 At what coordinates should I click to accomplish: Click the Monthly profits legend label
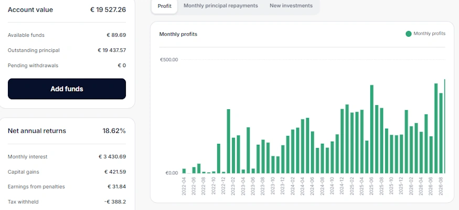click(x=430, y=34)
